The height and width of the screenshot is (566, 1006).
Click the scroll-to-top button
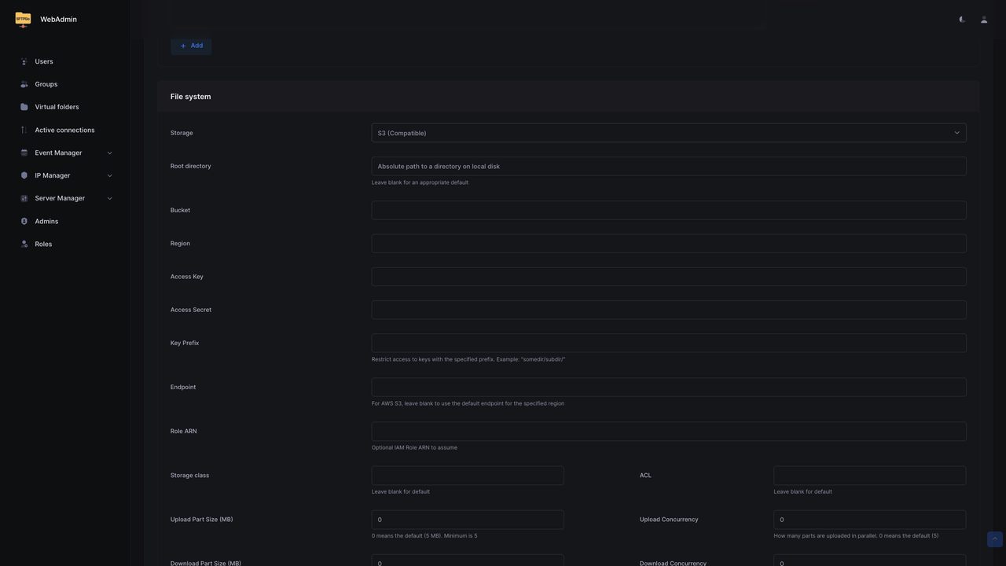(x=994, y=539)
